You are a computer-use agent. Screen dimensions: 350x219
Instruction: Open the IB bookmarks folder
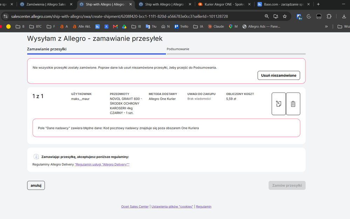(x=136, y=27)
